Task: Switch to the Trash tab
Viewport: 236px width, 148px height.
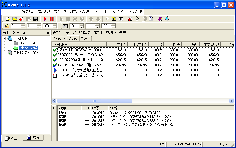Action: point(85,39)
